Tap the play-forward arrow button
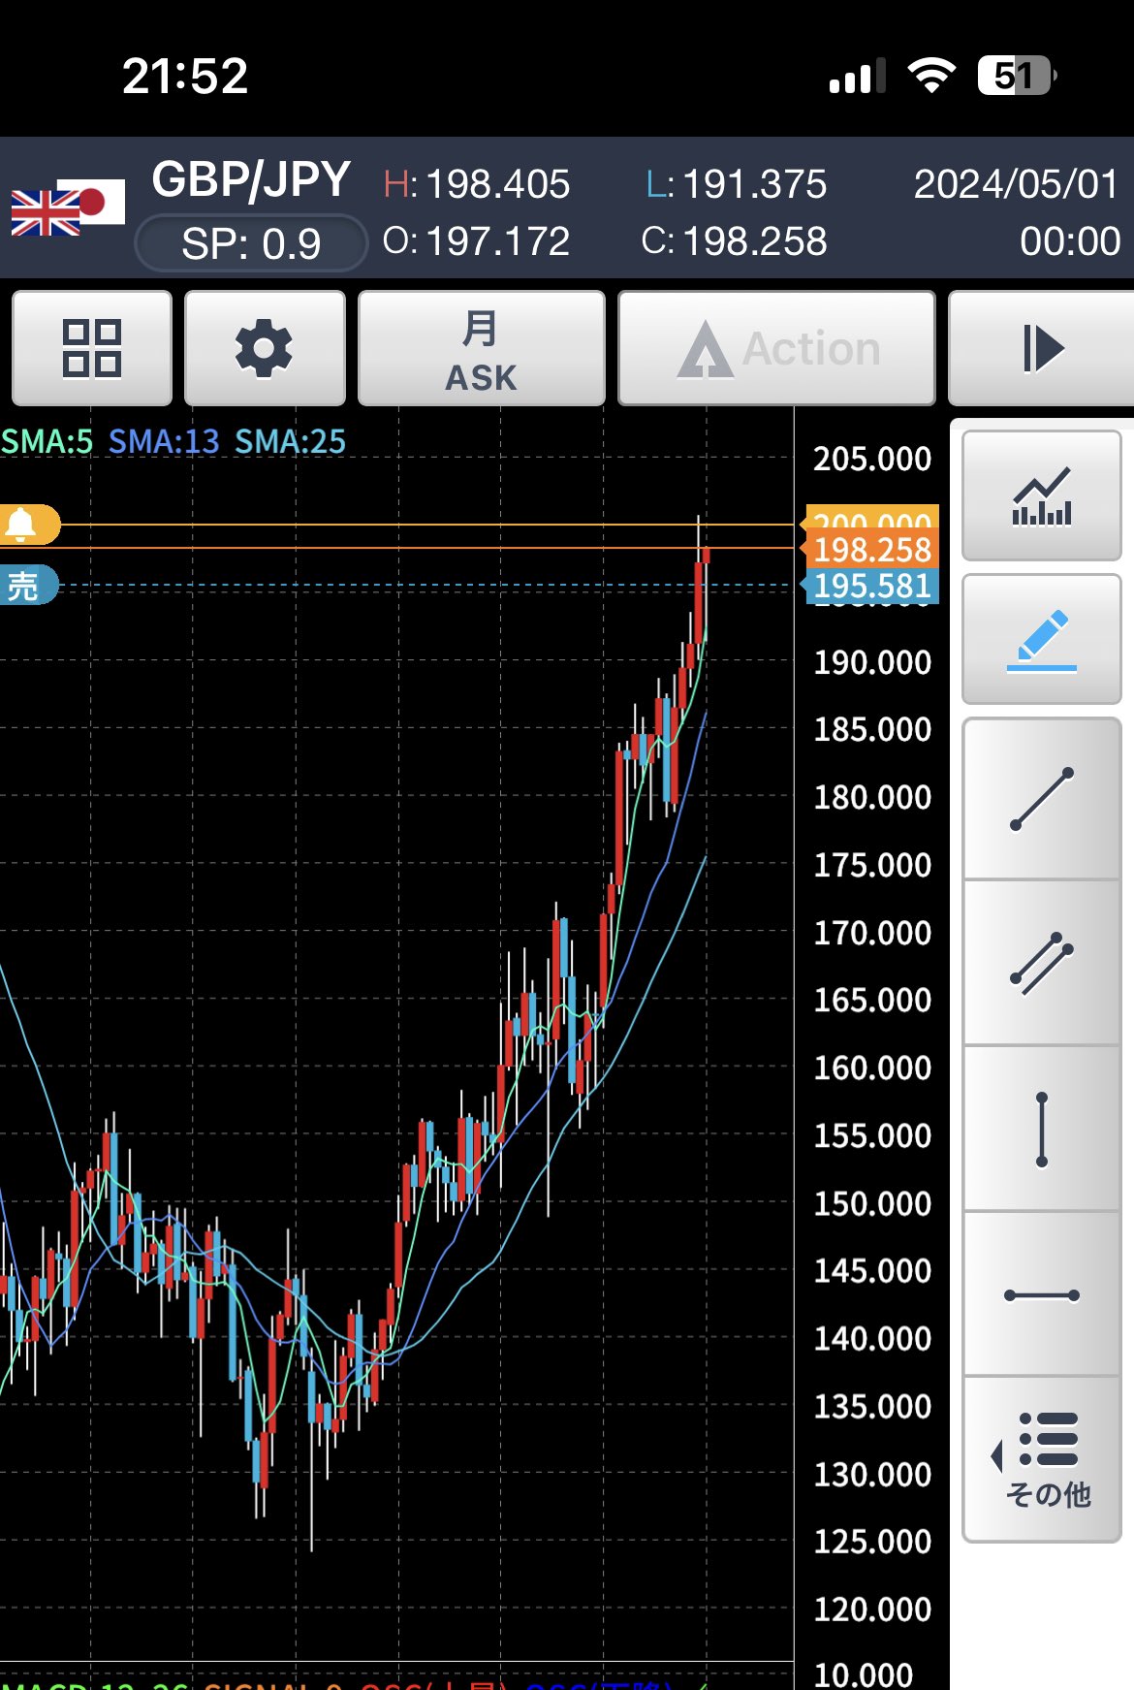Screen dimensions: 1134x1690 tap(1041, 348)
